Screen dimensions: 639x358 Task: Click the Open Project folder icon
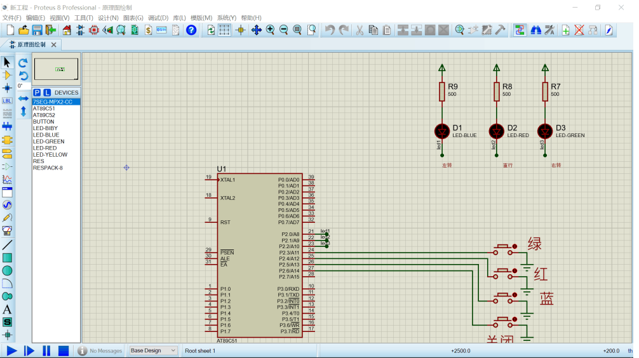tap(24, 30)
